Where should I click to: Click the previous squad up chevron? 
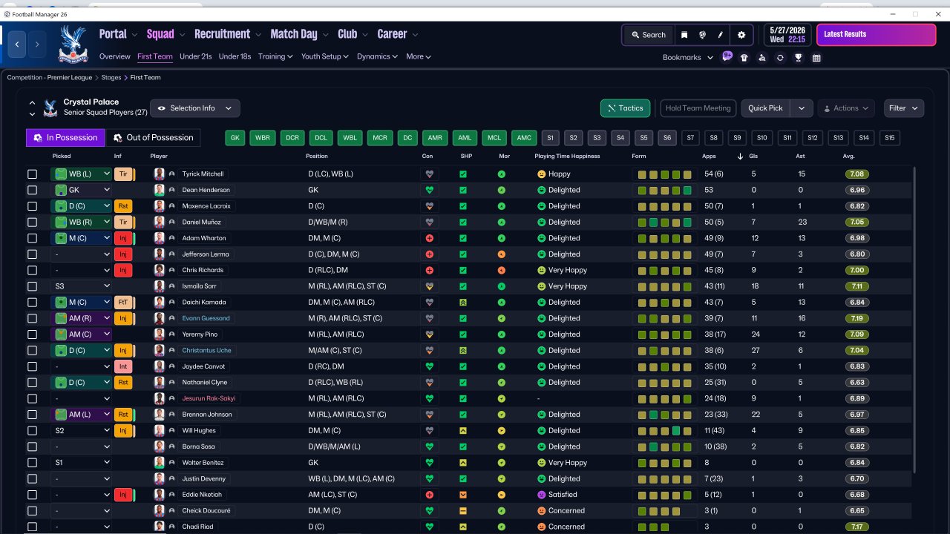click(32, 102)
